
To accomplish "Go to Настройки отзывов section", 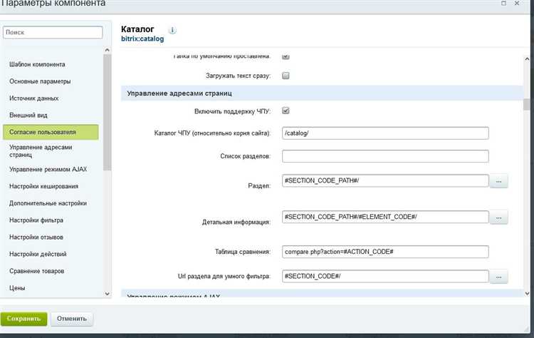I will click(x=36, y=237).
